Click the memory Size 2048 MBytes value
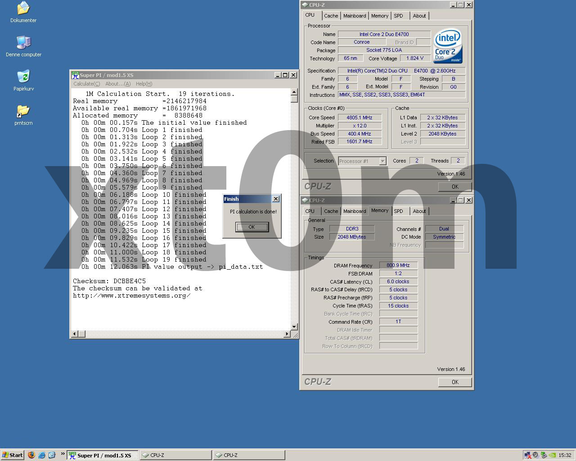The height and width of the screenshot is (461, 576). (x=352, y=237)
